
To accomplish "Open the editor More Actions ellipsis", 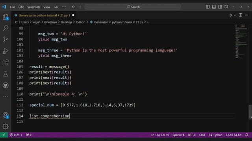I will click(x=246, y=15).
